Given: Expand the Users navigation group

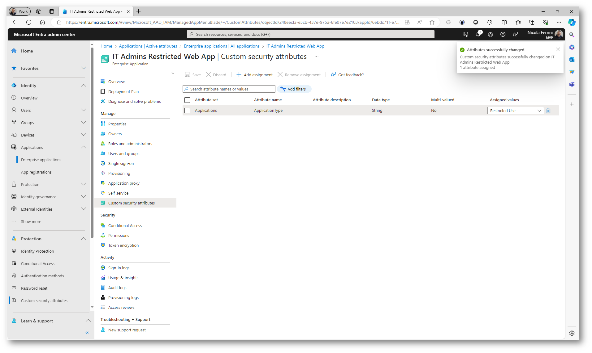Looking at the screenshot, I should 84,110.
